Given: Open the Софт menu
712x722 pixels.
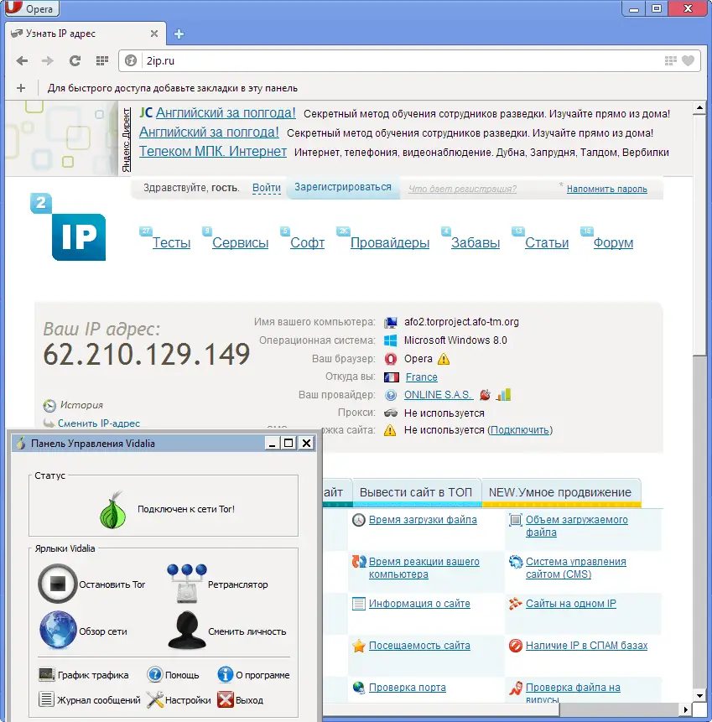Looking at the screenshot, I should pyautogui.click(x=307, y=242).
